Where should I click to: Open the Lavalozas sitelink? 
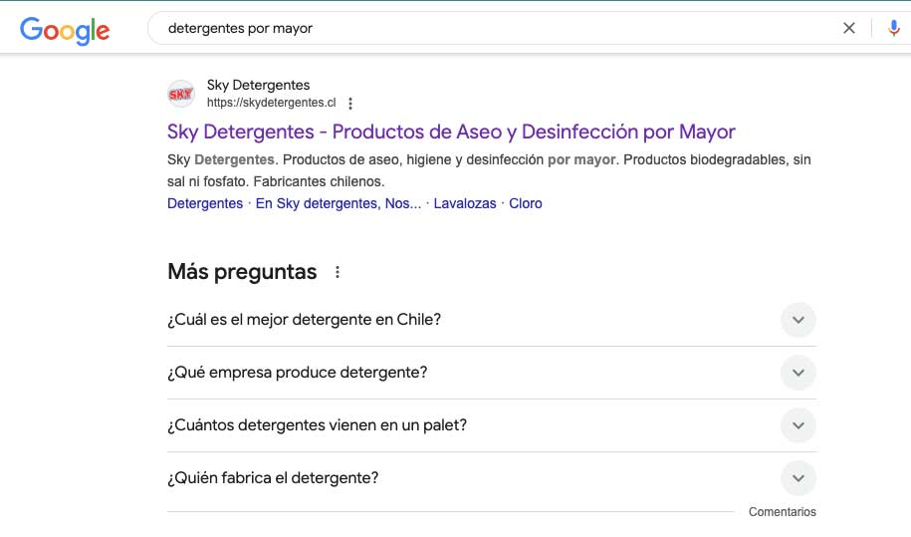point(465,203)
